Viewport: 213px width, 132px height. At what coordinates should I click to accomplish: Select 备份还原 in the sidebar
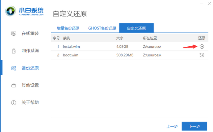pos(30,68)
